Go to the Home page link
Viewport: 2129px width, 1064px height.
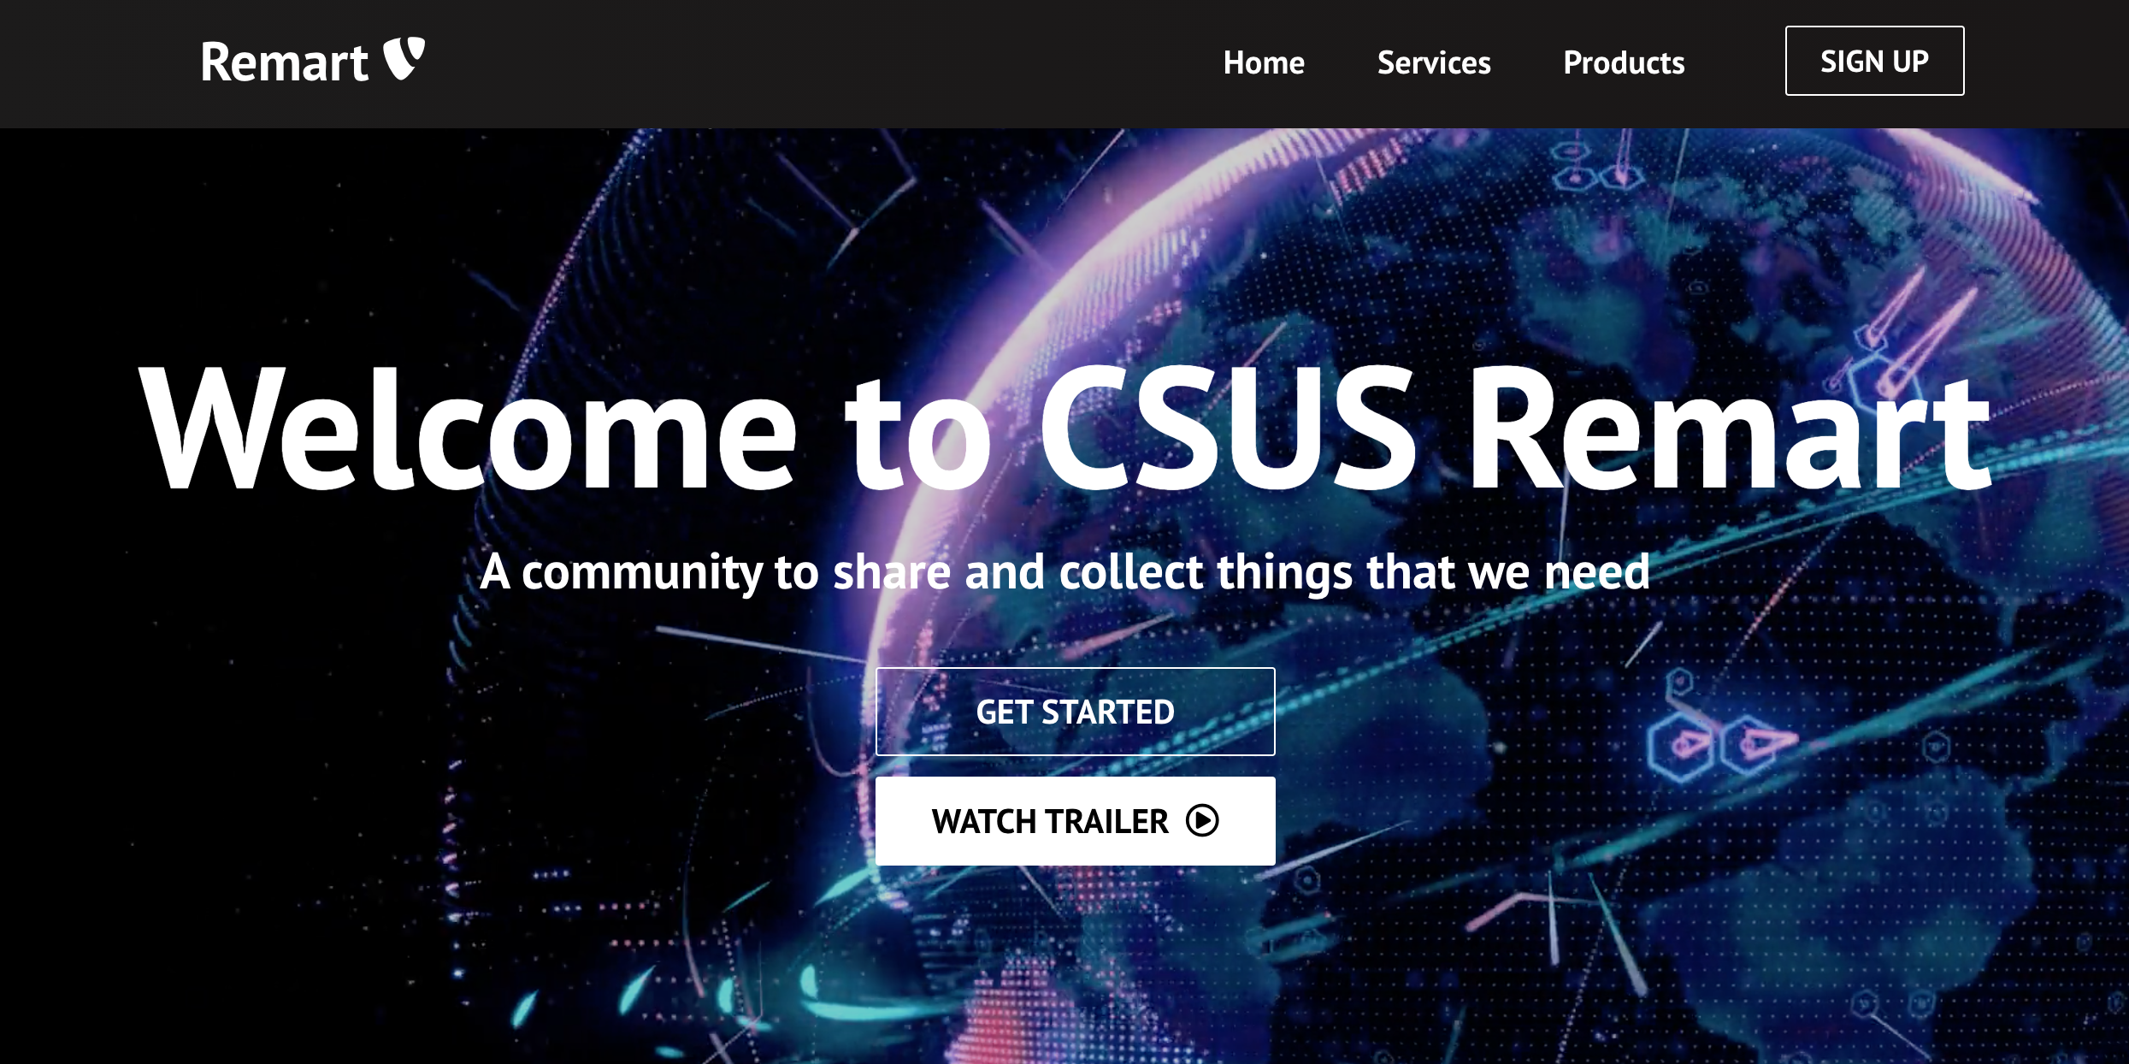[1264, 62]
